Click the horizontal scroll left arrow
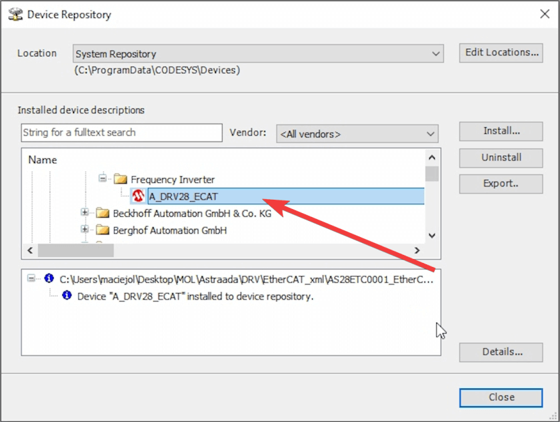560x422 pixels. coord(30,250)
